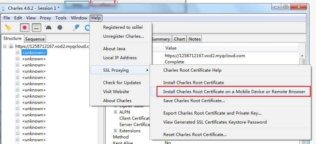Viewport: 316px width, 144px height.
Task: Open the Window menu
Action: tap(79, 18)
